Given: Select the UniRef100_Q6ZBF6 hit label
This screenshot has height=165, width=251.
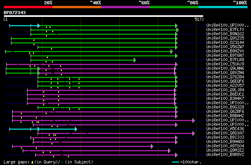Looking at the screenshot, I should tap(225, 112).
